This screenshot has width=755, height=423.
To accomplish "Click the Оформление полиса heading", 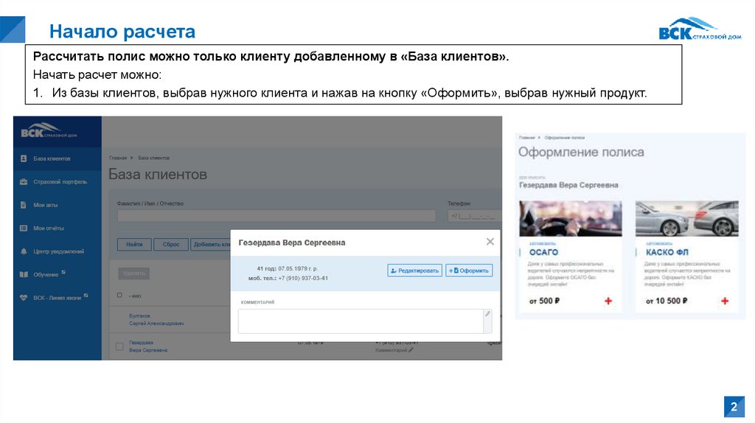I will click(581, 152).
